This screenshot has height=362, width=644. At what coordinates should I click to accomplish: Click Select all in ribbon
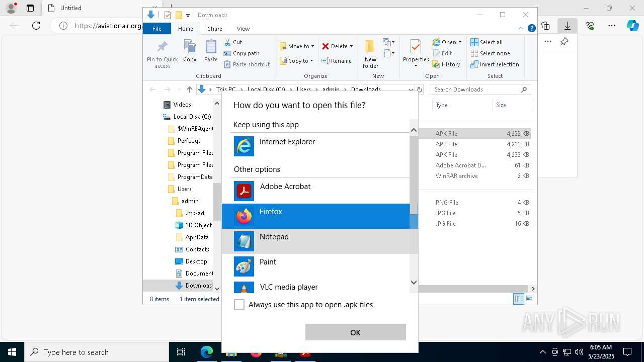coord(487,42)
